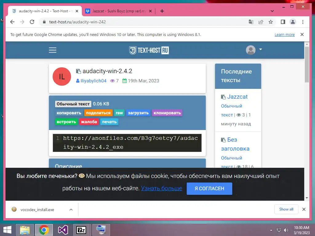Click the paste icon next to Jazzcat
The height and width of the screenshot is (236, 315).
coord(223,97)
